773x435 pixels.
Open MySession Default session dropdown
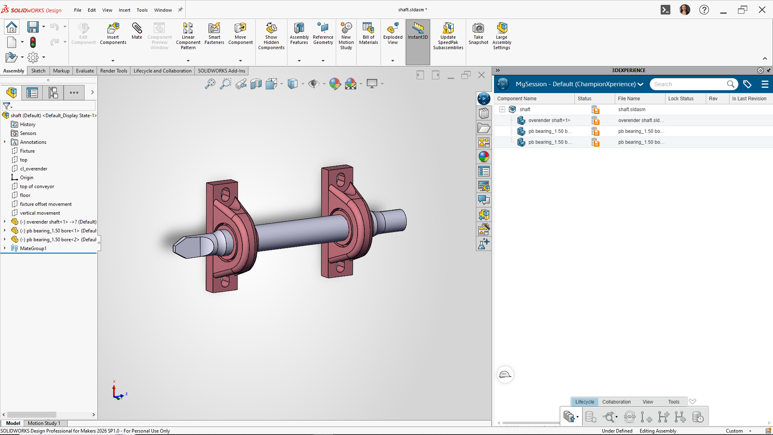click(640, 84)
